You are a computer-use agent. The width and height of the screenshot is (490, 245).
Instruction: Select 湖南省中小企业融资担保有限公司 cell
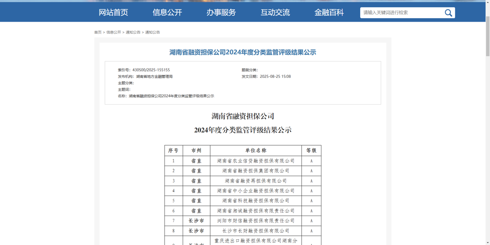click(x=256, y=191)
